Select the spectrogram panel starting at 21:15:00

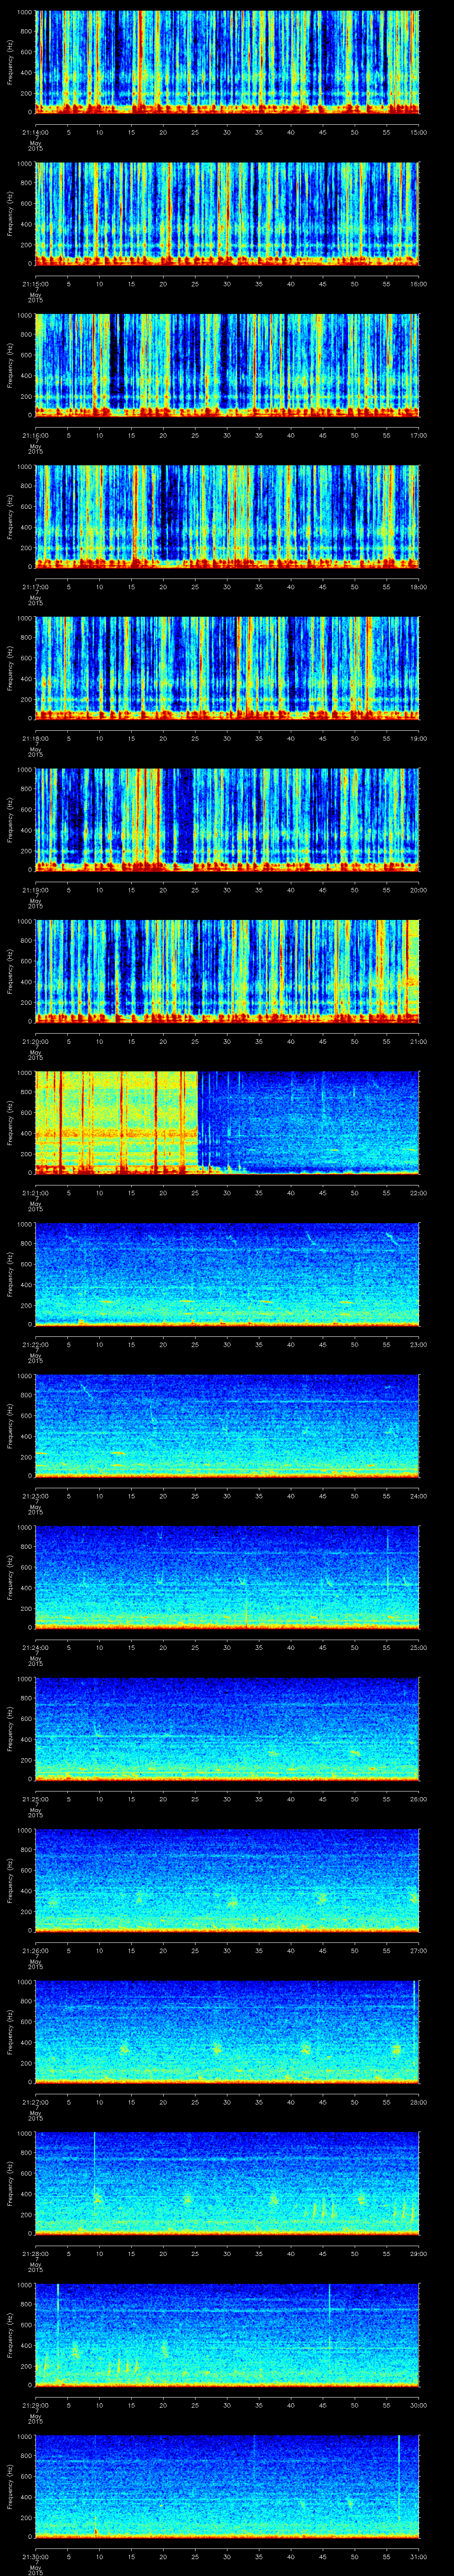click(x=227, y=213)
